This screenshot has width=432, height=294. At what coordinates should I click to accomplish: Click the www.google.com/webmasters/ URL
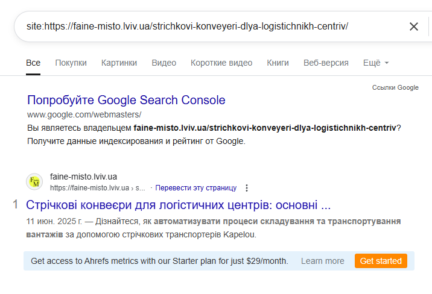pos(84,114)
